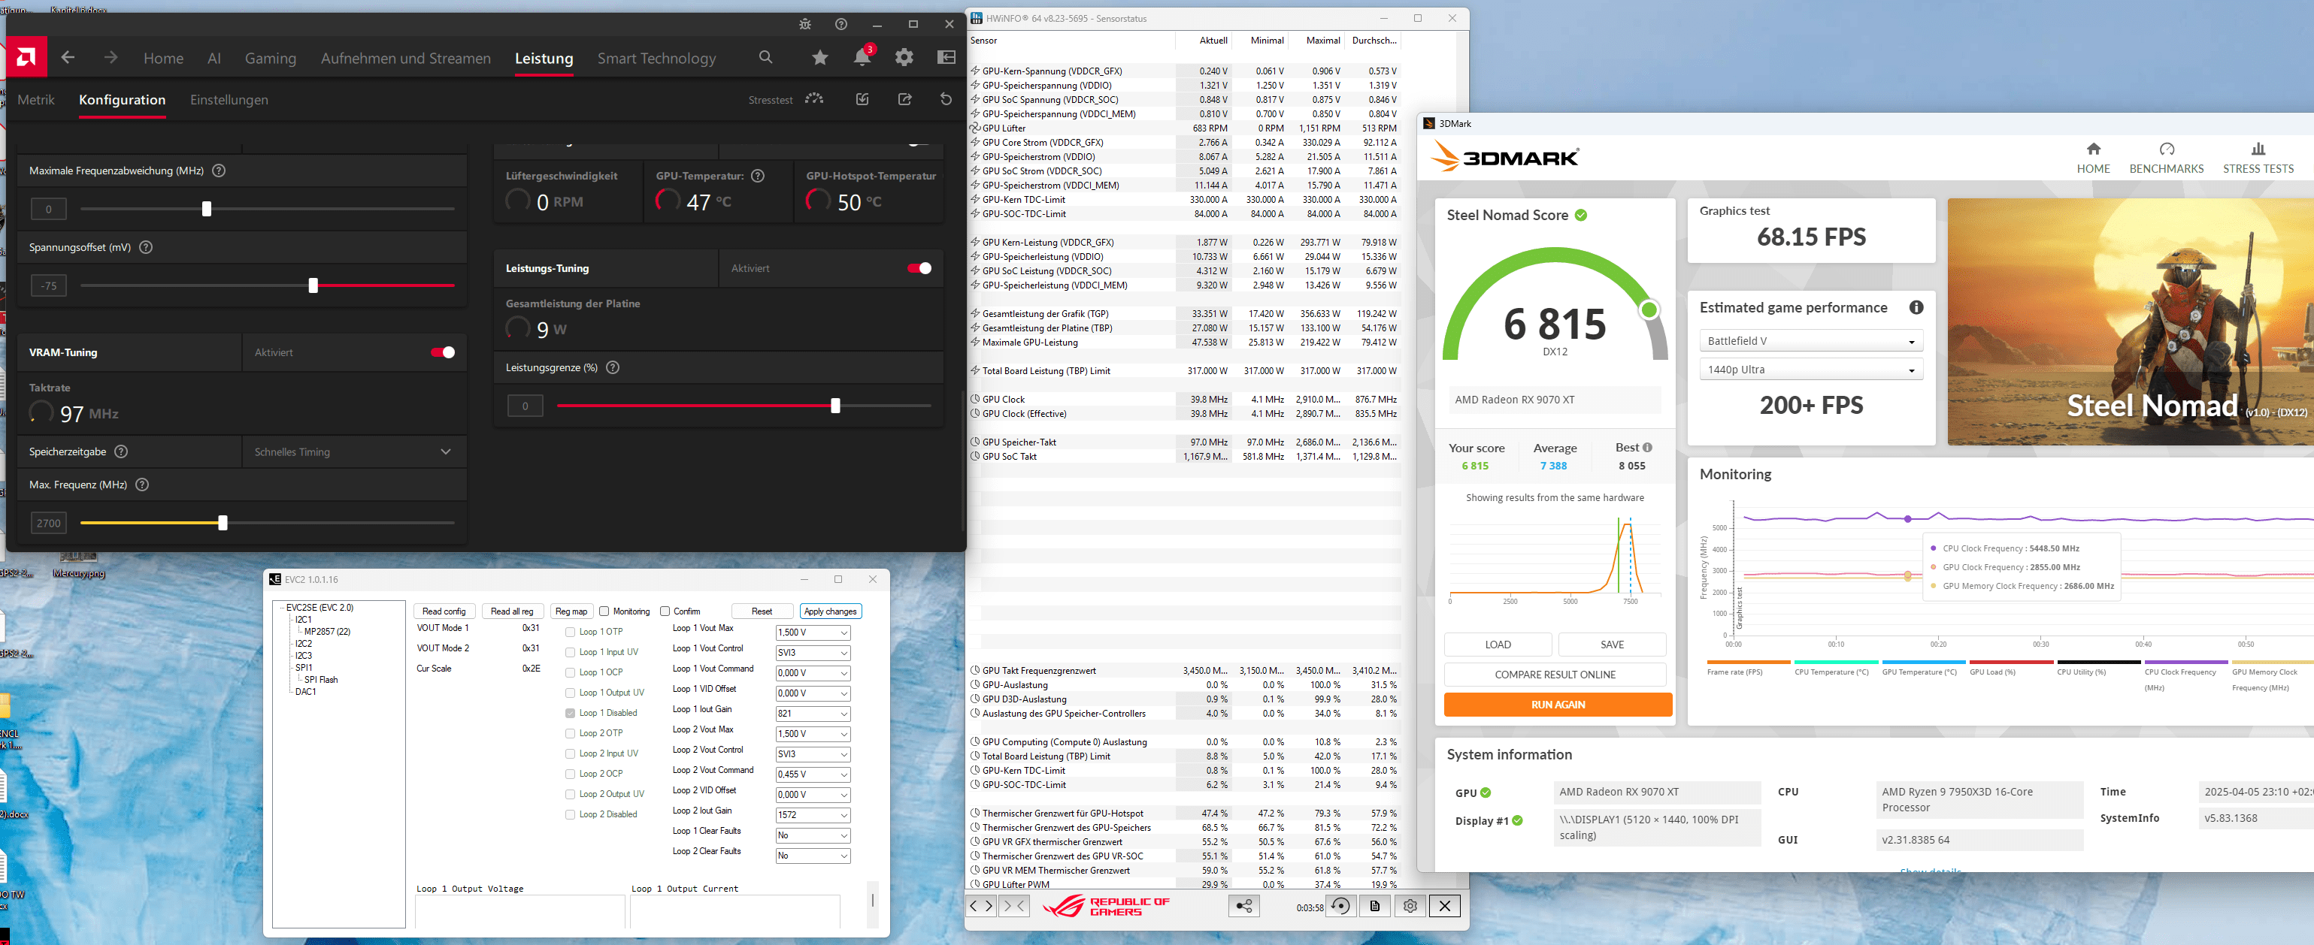Open the 1440p Ultra resolution dropdown
This screenshot has width=2314, height=945.
click(1810, 370)
